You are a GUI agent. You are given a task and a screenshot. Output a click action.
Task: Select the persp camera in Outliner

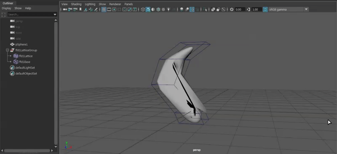(19, 21)
